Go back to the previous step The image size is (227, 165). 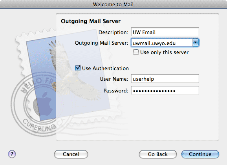click(x=157, y=154)
